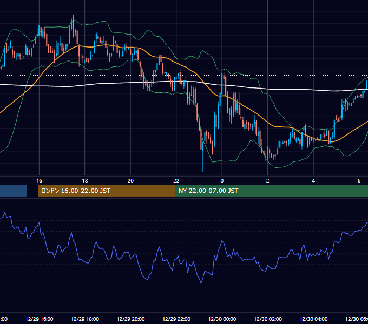Viewport: 368px width, 324px height.
Task: Click the hour label 20 on price chart axis
Action: [x=130, y=181]
